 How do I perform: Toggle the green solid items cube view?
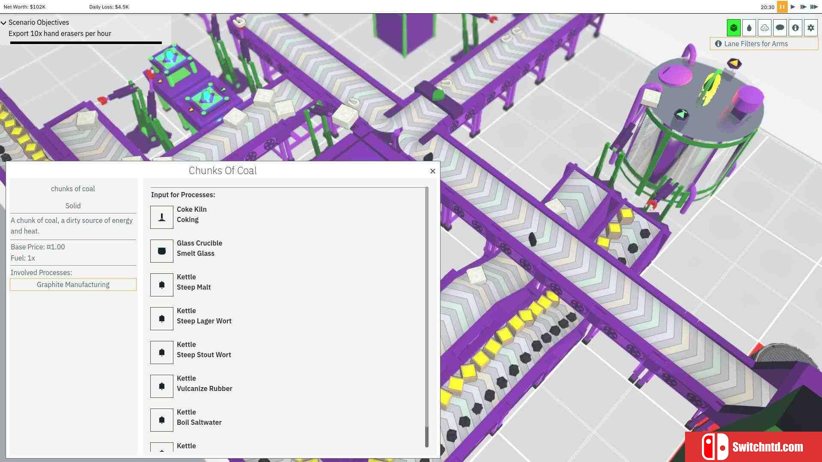tap(734, 28)
